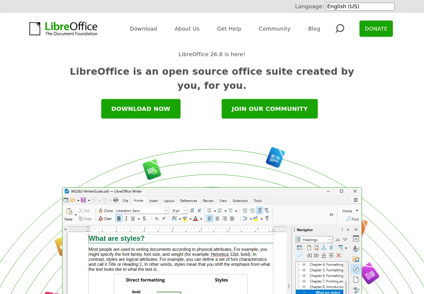This screenshot has height=294, width=424.
Task: Toggle Bold in the Writer toolbar
Action: [119, 218]
